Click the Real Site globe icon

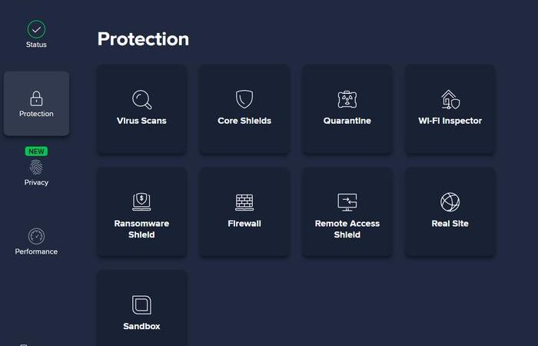coord(450,202)
